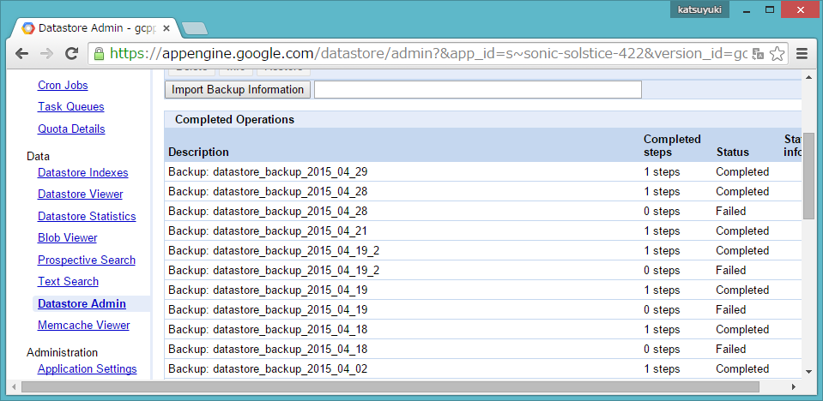This screenshot has height=401, width=823.
Task: Click the horizontal scrollbar thumb
Action: pyautogui.click(x=390, y=387)
